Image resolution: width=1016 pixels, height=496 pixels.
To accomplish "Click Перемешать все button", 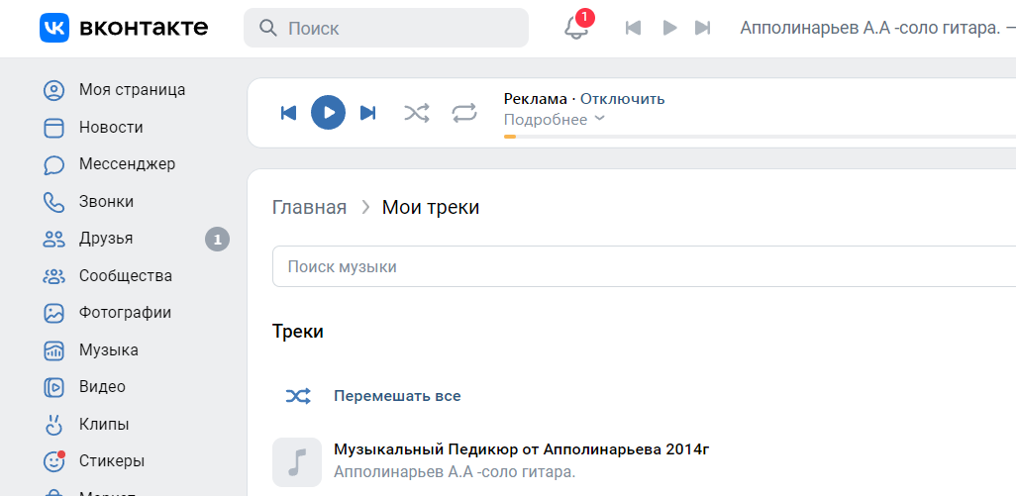I will [x=397, y=396].
